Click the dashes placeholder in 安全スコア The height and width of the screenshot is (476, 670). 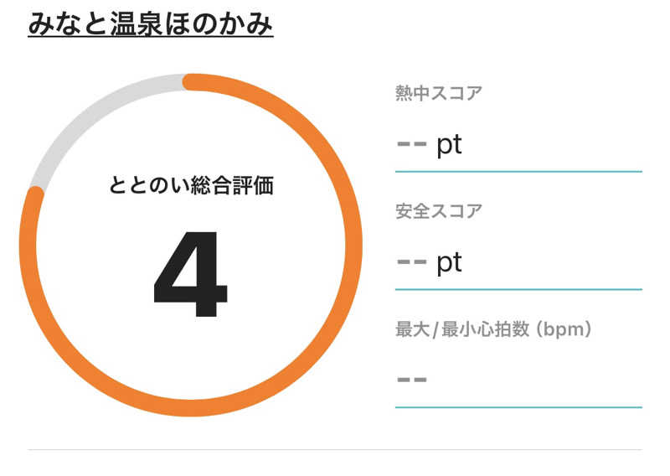tap(411, 263)
